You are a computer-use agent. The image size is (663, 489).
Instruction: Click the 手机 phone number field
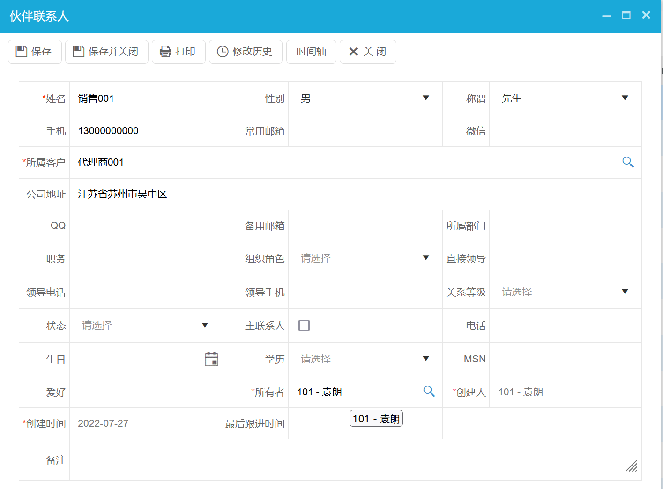tap(145, 131)
